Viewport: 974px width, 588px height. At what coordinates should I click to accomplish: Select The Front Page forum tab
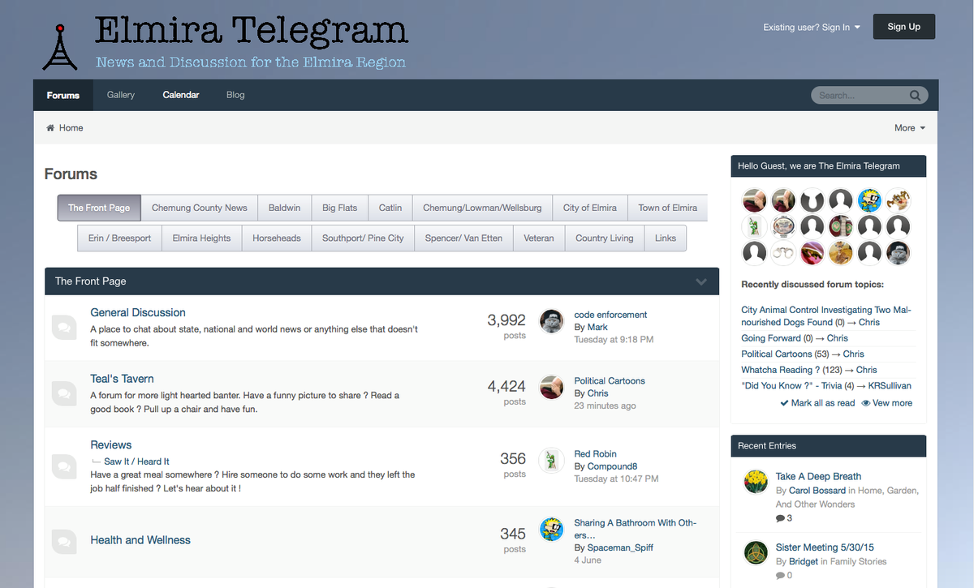click(99, 208)
